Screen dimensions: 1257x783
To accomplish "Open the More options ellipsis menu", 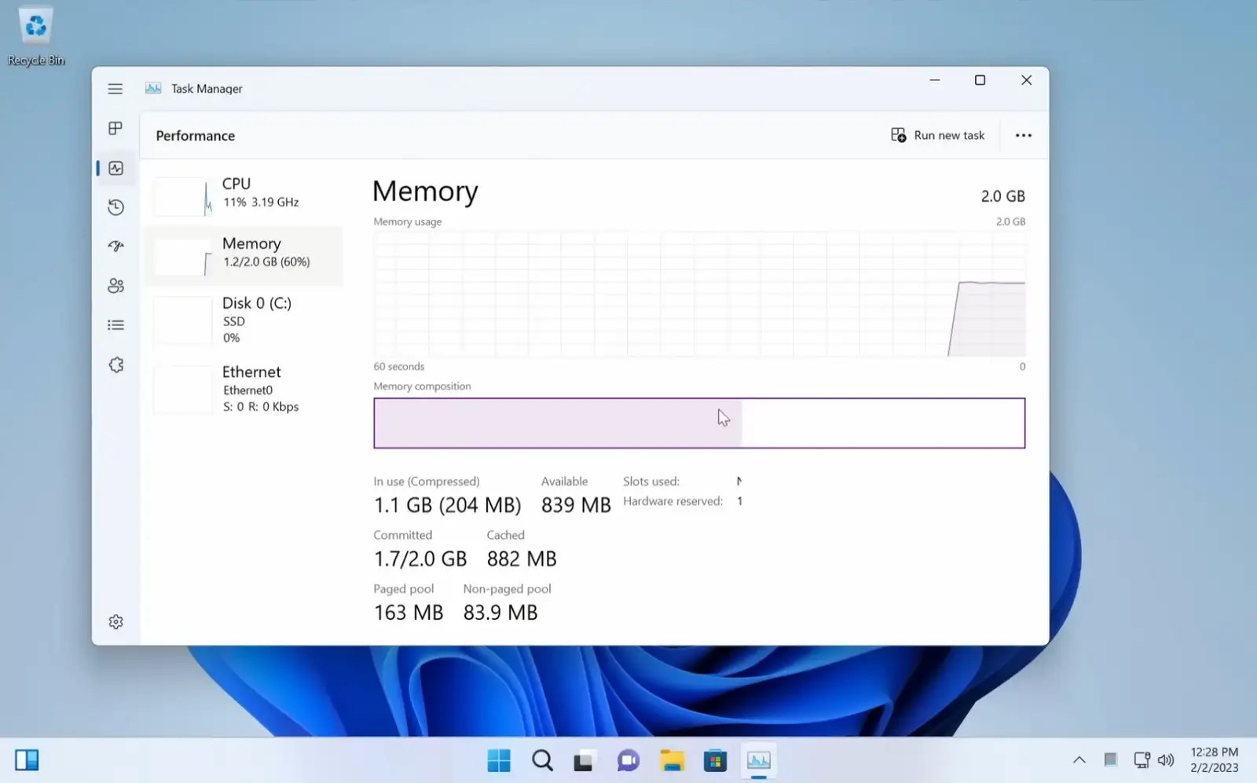I will pos(1022,134).
